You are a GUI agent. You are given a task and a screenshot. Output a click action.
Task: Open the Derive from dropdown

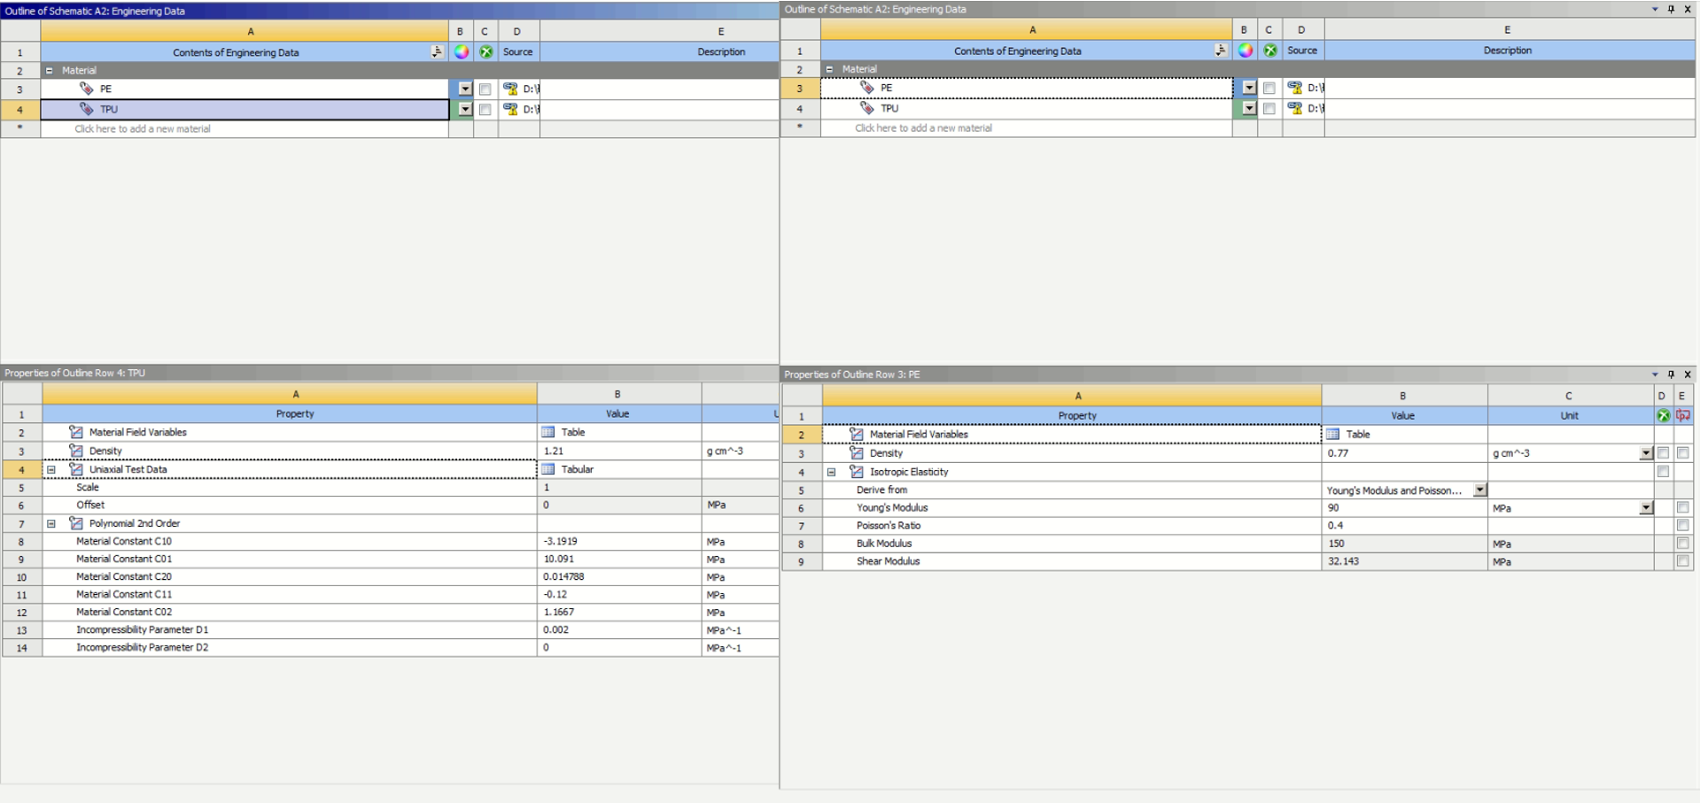1479,490
